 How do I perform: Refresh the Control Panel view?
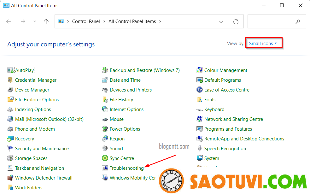[x=236, y=22]
